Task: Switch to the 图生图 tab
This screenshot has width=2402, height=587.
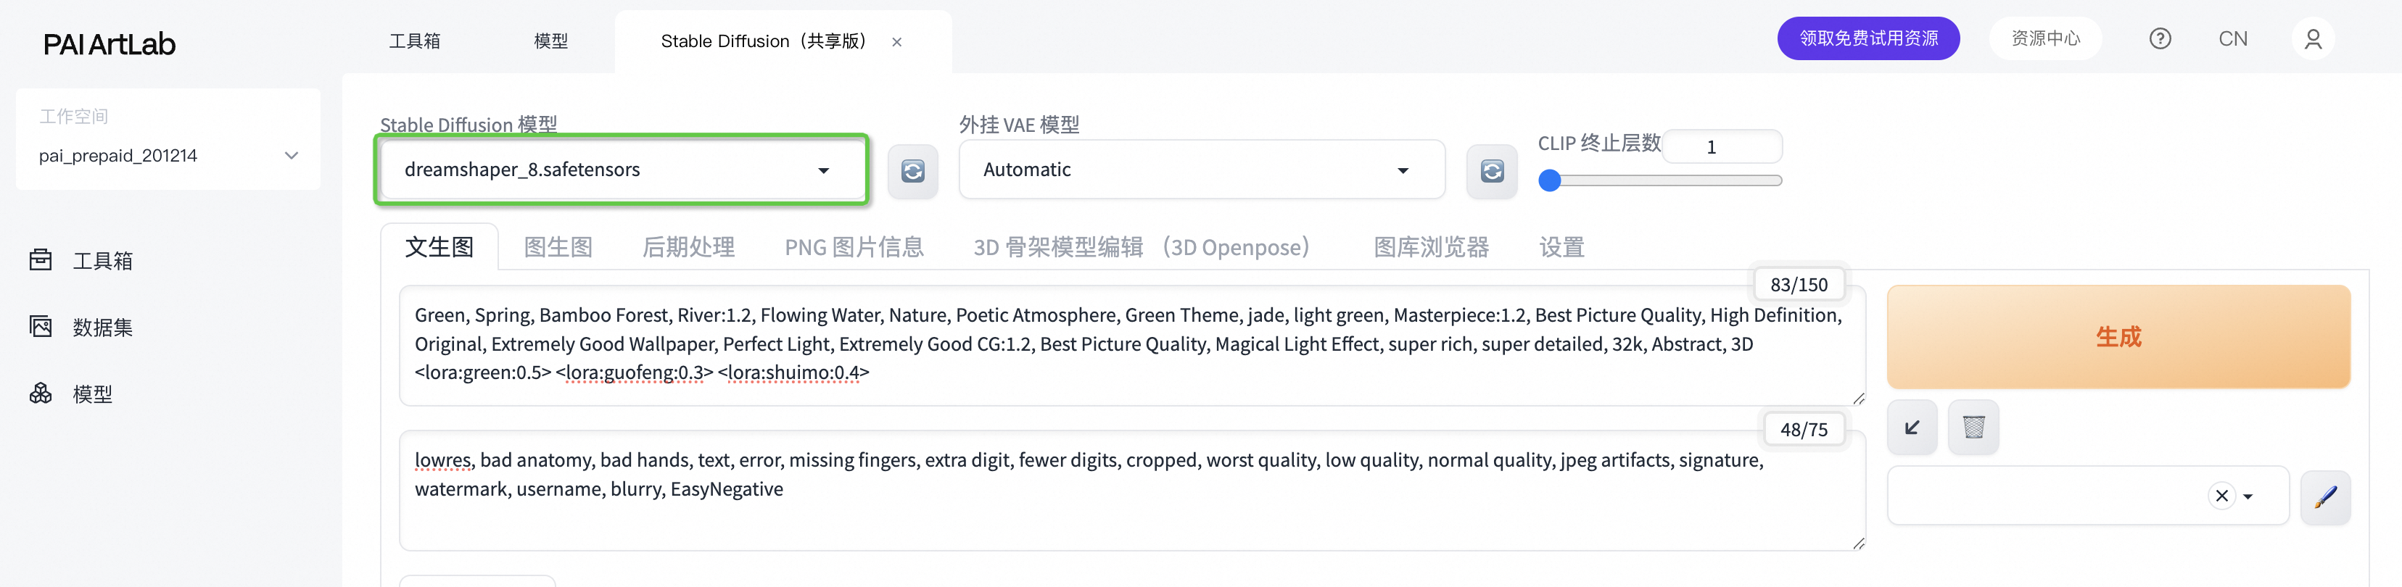Action: click(558, 247)
